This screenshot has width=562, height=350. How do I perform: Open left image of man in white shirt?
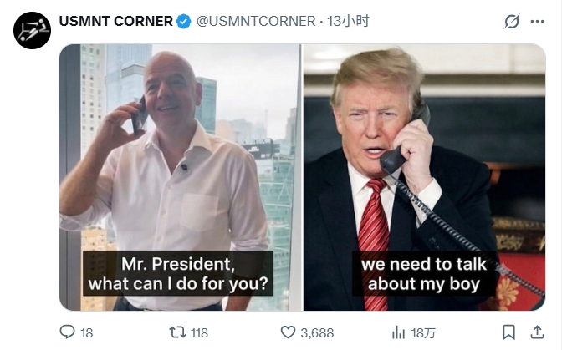181,177
